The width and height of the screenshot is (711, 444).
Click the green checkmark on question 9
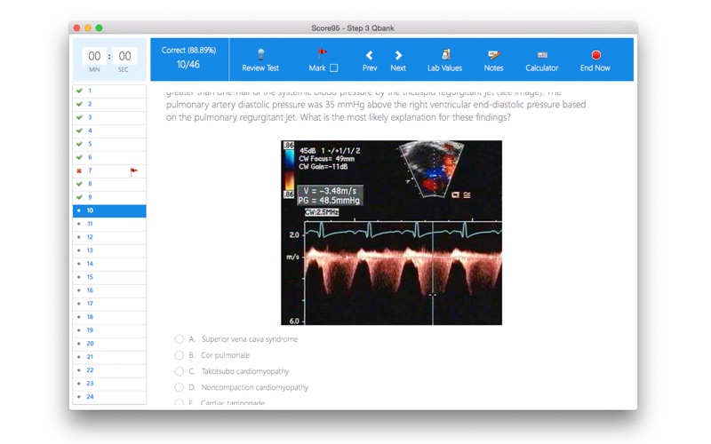pyautogui.click(x=79, y=197)
